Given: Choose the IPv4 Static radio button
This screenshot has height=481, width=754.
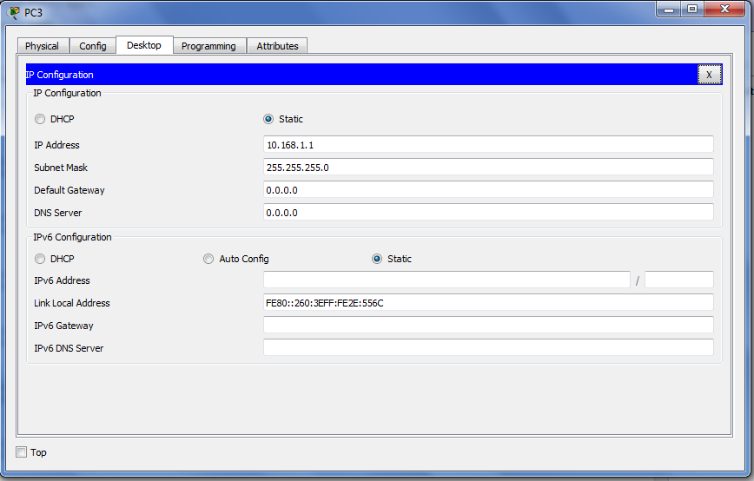Looking at the screenshot, I should tap(268, 119).
